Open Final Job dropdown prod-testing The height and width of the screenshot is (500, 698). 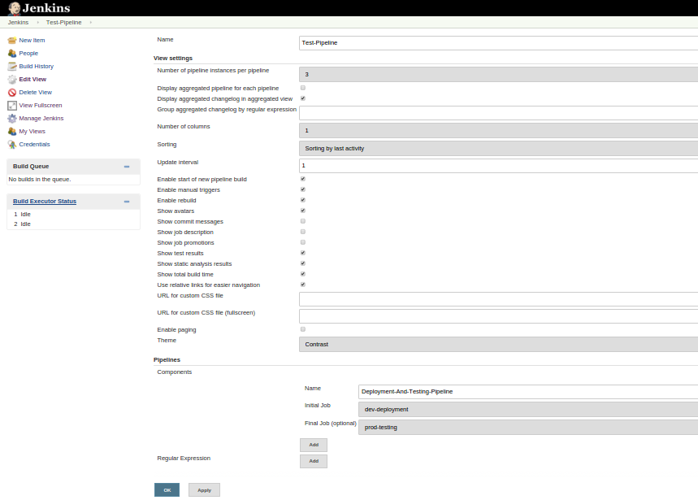coord(528,428)
